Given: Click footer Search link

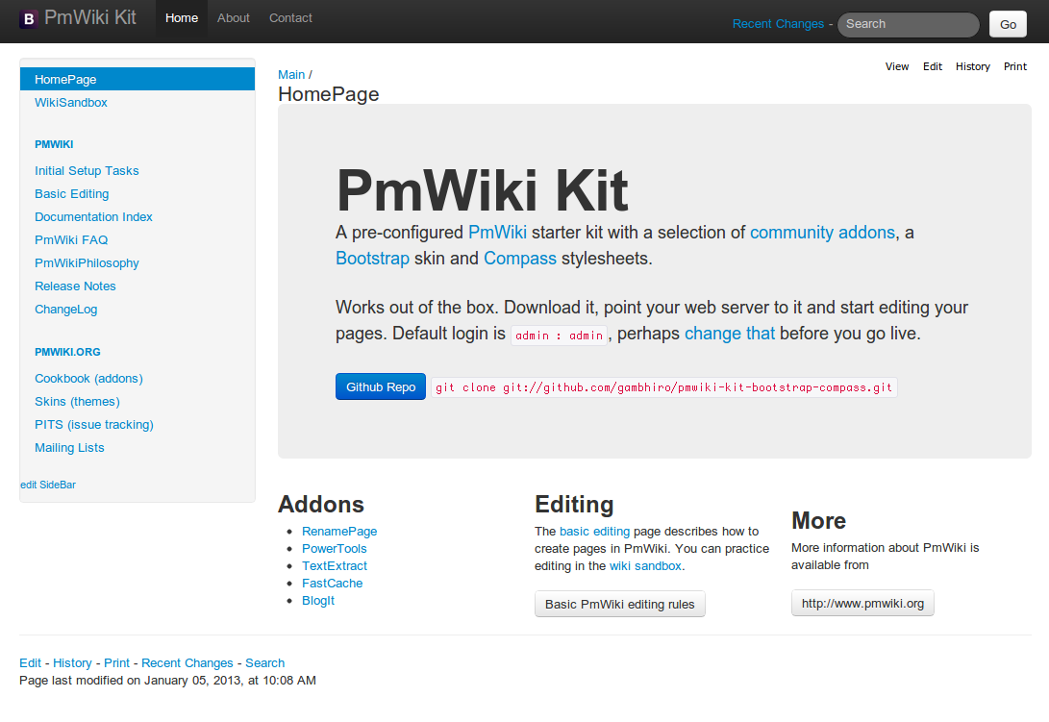Looking at the screenshot, I should (265, 663).
